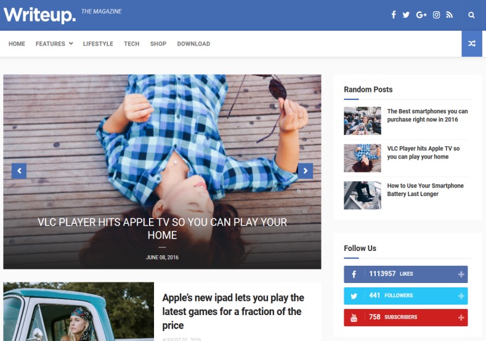
Task: Open slider headline VLC Player Hits Apple TV
Action: coord(162,229)
